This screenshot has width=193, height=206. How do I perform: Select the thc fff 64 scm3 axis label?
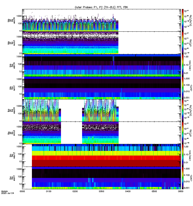pos(11,133)
